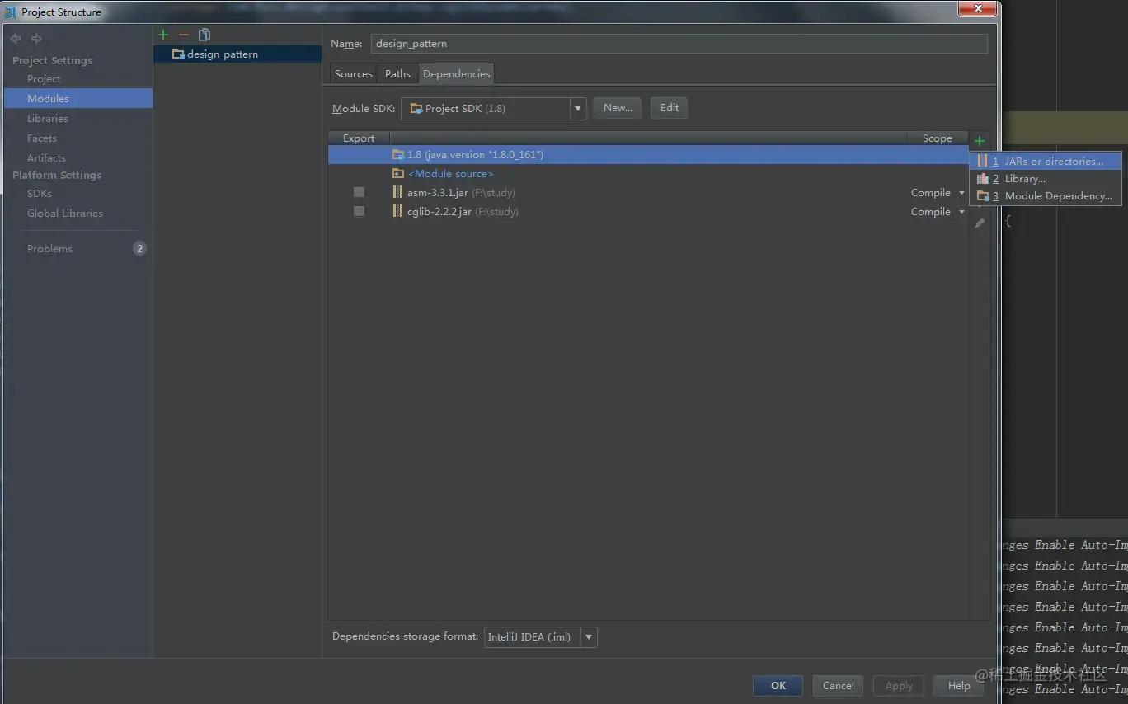Click the OK button
Screen dimensions: 1128x704
pyautogui.click(x=778, y=685)
